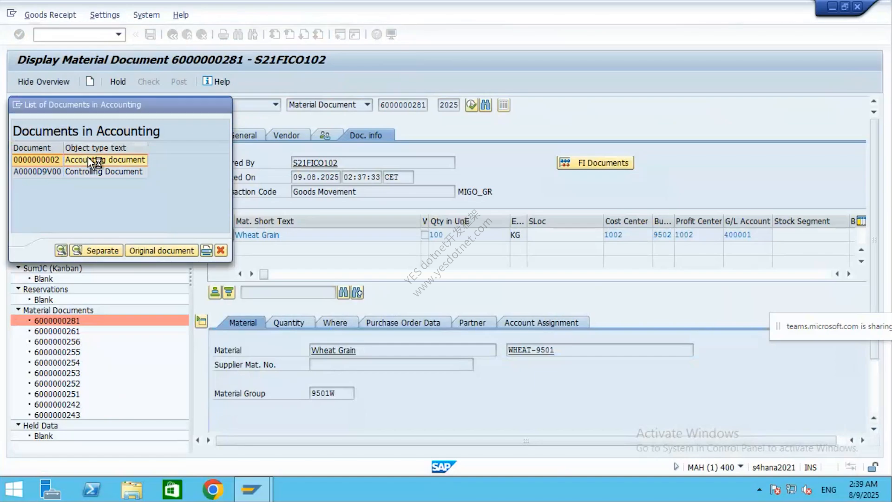Click the red cancel icon in Documents in Accounting dialog
The image size is (892, 502).
[221, 251]
